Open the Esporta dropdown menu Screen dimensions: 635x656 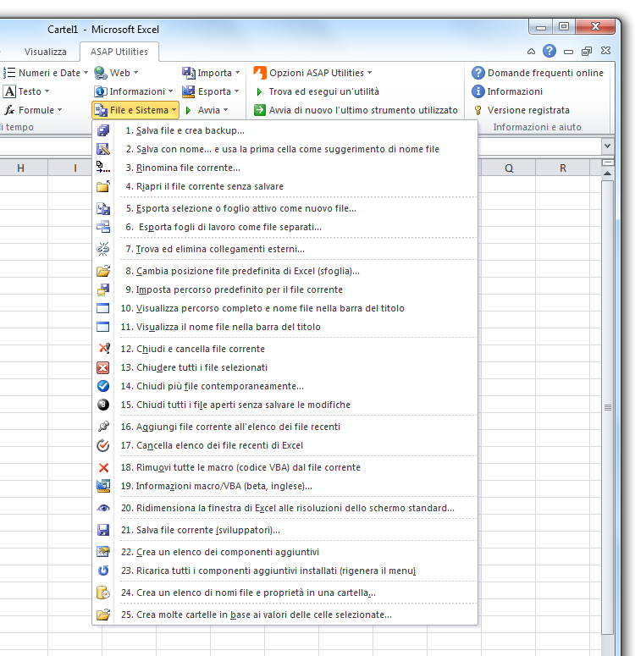[211, 91]
